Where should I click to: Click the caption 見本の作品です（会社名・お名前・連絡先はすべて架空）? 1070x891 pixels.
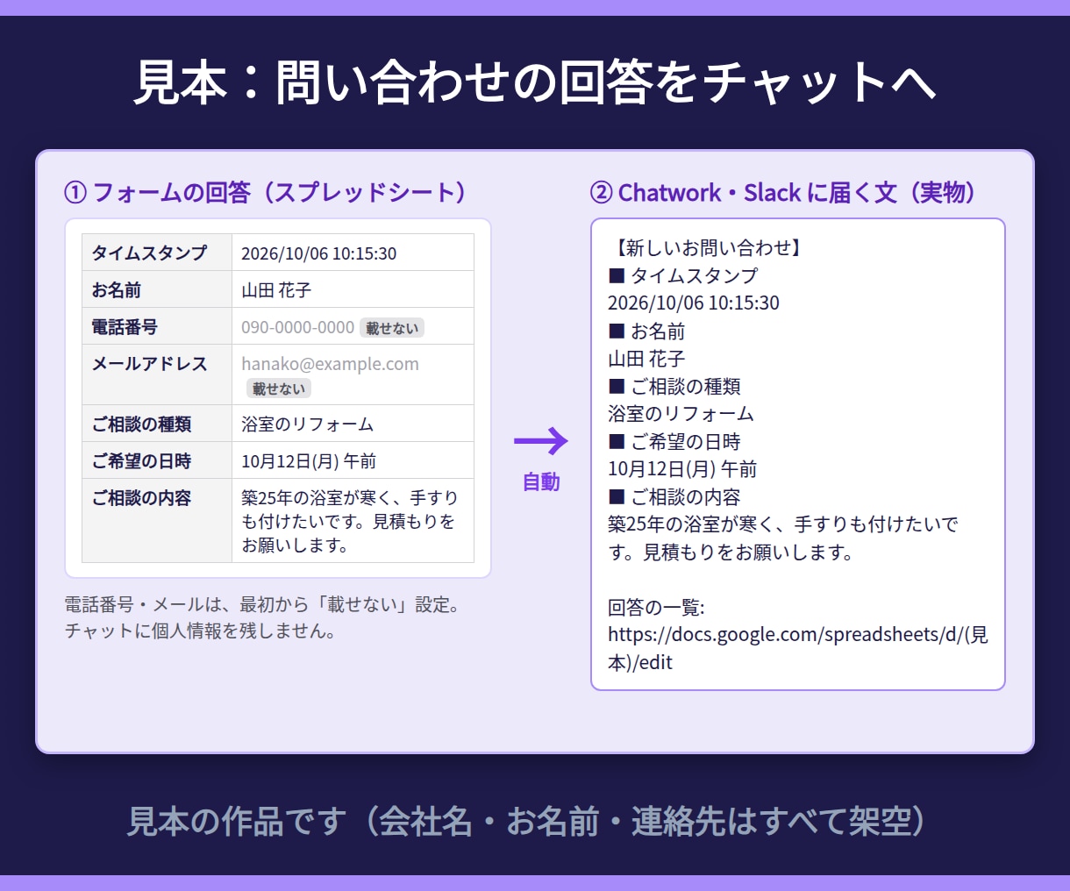[x=526, y=822]
